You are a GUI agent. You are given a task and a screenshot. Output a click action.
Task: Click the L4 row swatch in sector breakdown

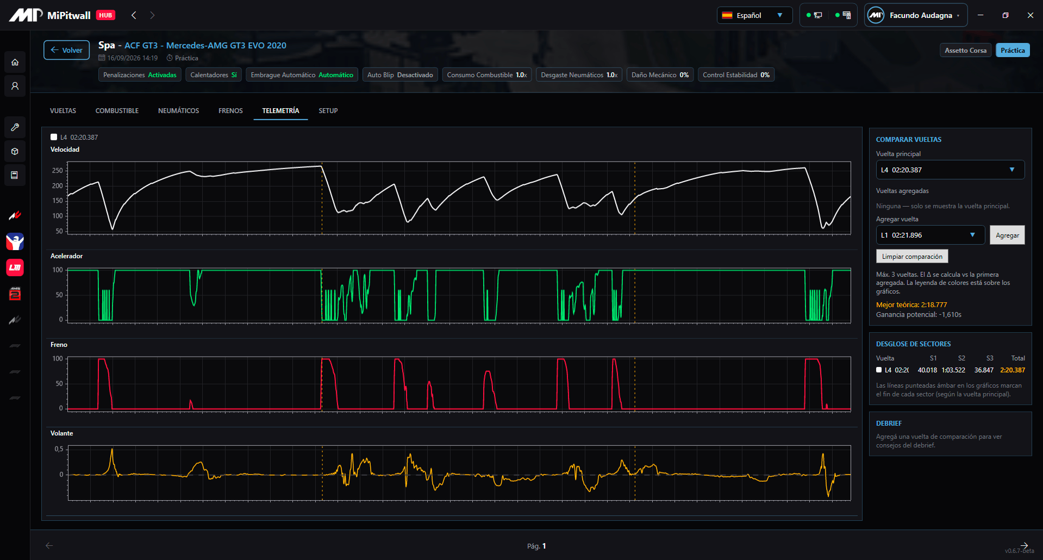(x=879, y=370)
